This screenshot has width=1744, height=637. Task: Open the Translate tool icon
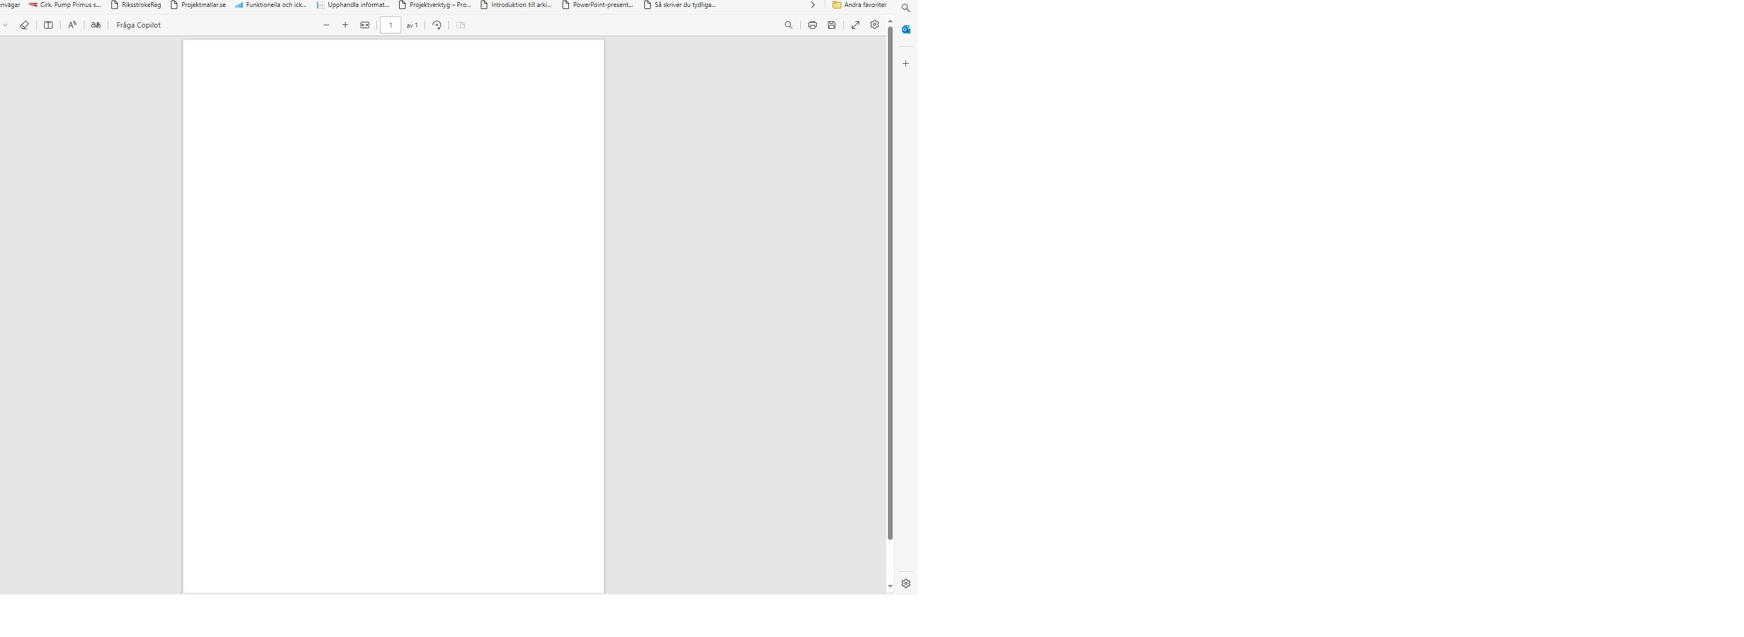96,25
